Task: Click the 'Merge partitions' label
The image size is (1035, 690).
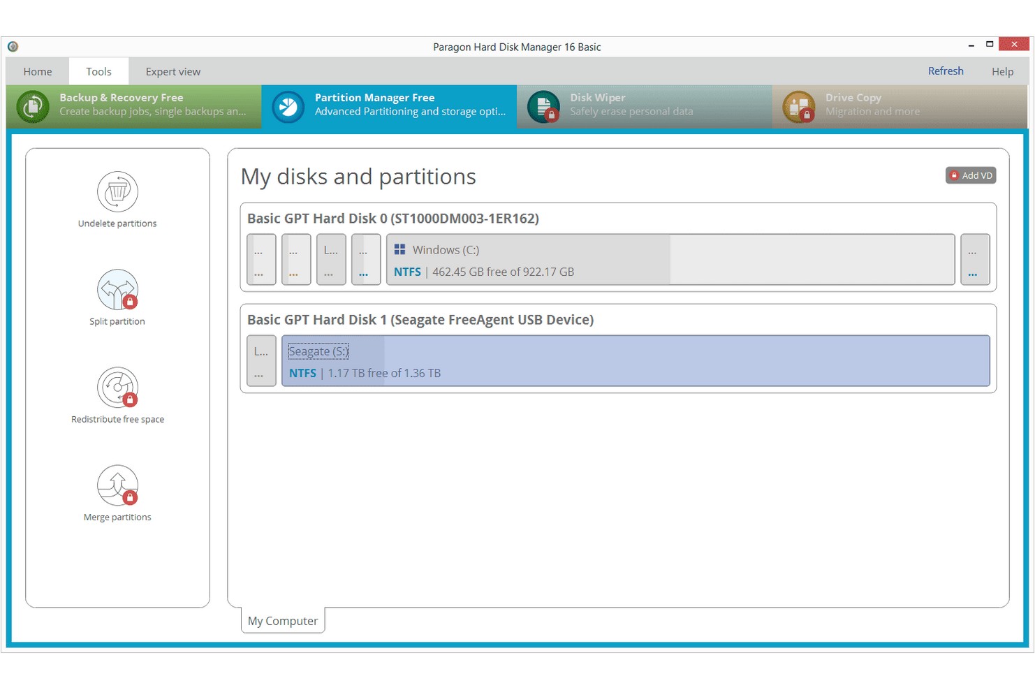Action: [117, 517]
